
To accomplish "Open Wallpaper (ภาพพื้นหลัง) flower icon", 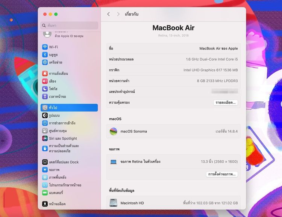I will pos(45,177).
